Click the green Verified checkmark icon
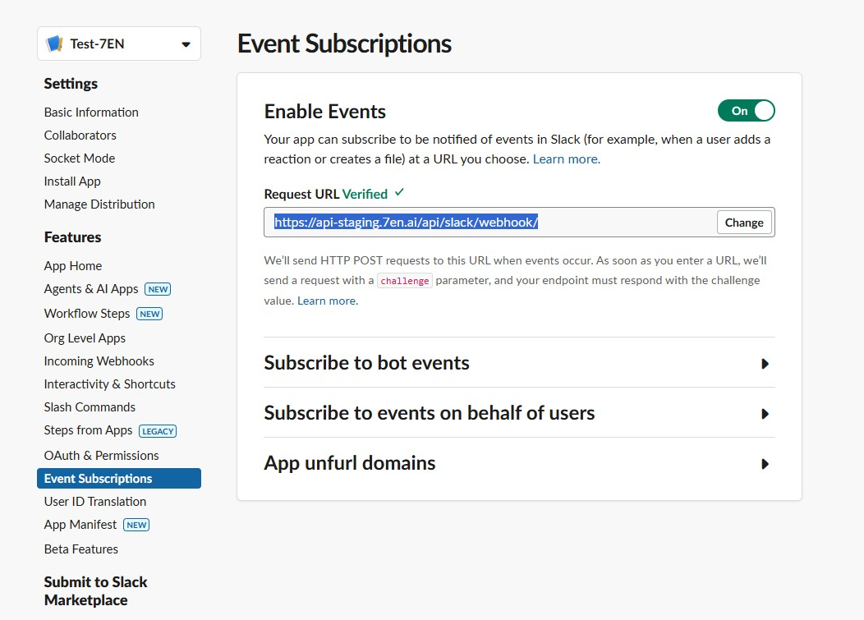This screenshot has height=620, width=864. coord(399,192)
